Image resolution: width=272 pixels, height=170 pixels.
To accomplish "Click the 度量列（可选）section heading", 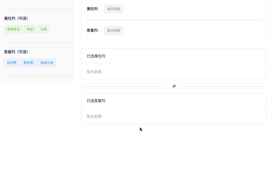I will point(16,52).
